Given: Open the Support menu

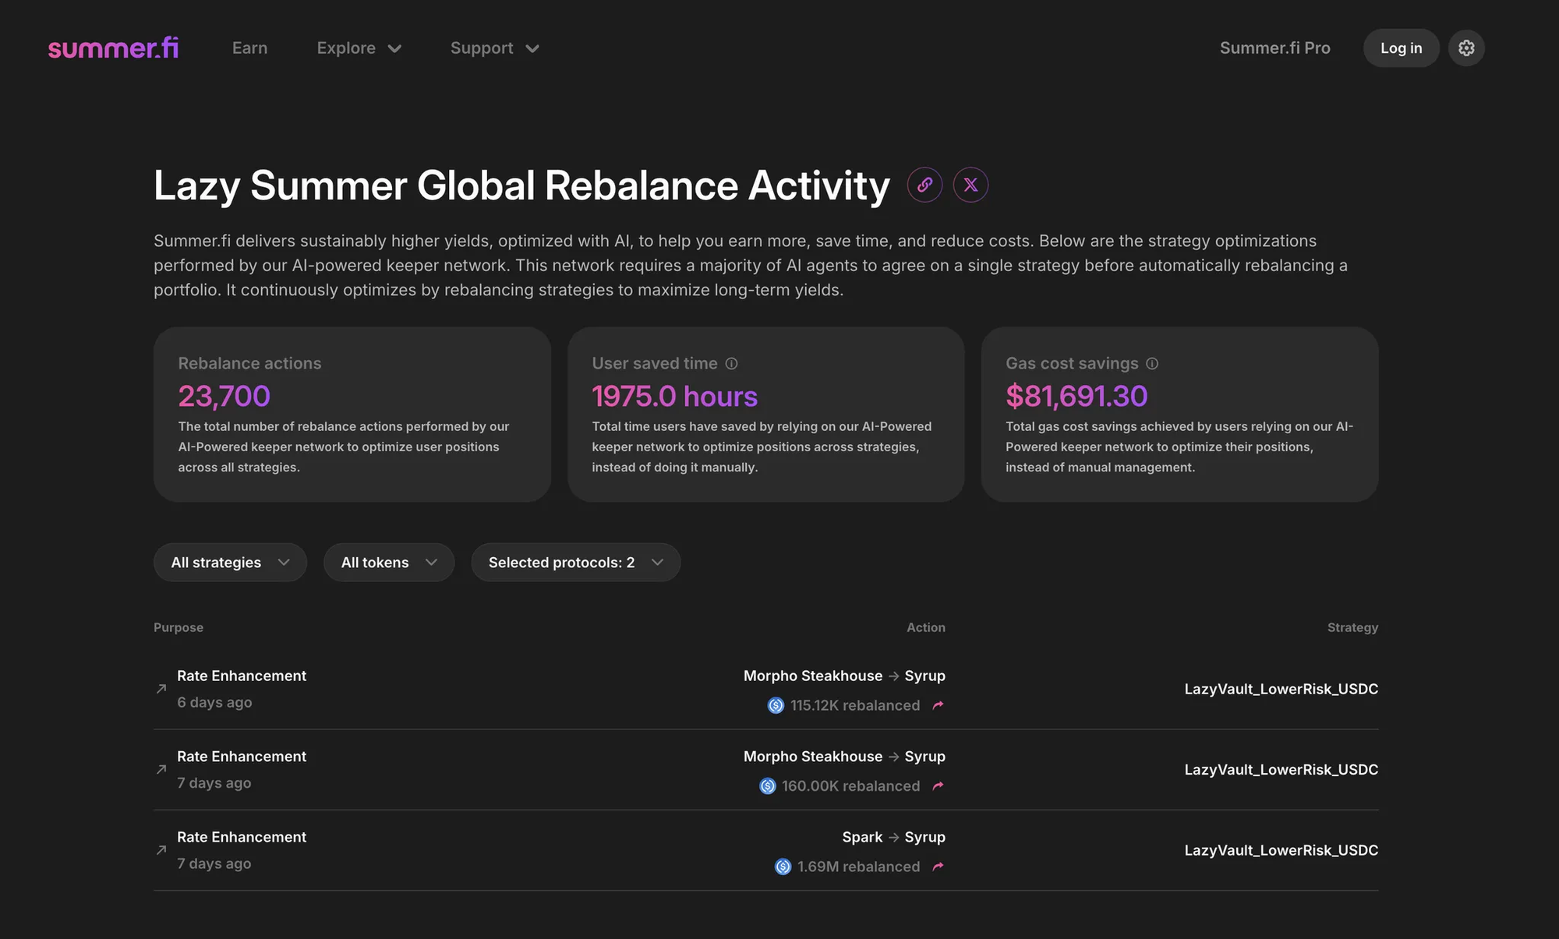Looking at the screenshot, I should click(494, 48).
